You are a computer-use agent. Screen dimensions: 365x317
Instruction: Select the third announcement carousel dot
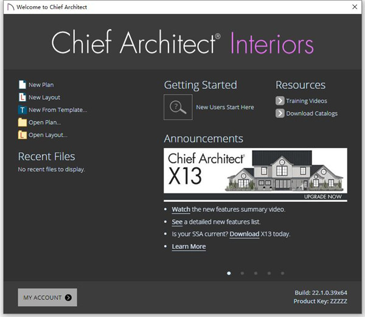pyautogui.click(x=256, y=273)
